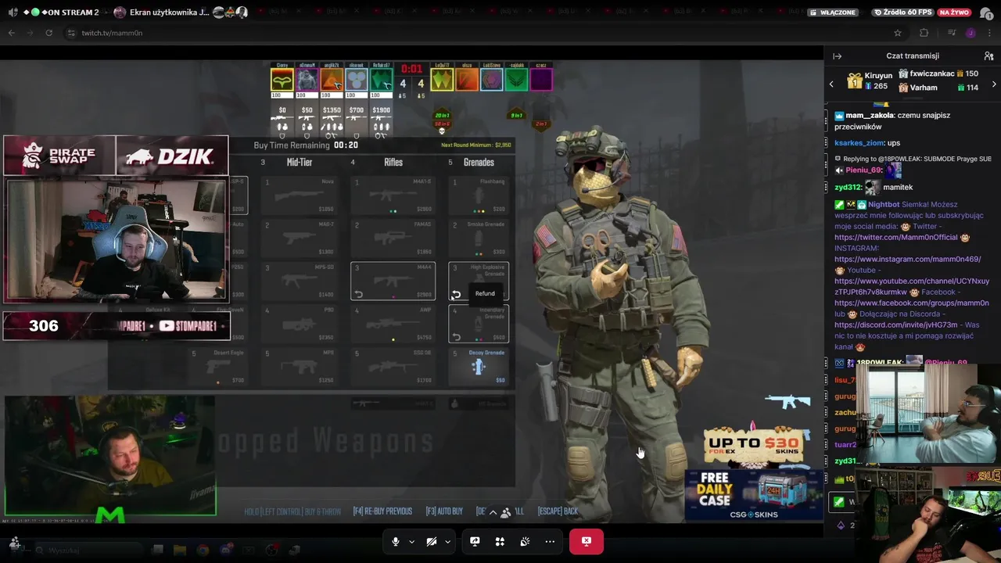Click the red disconnect button

click(x=587, y=541)
